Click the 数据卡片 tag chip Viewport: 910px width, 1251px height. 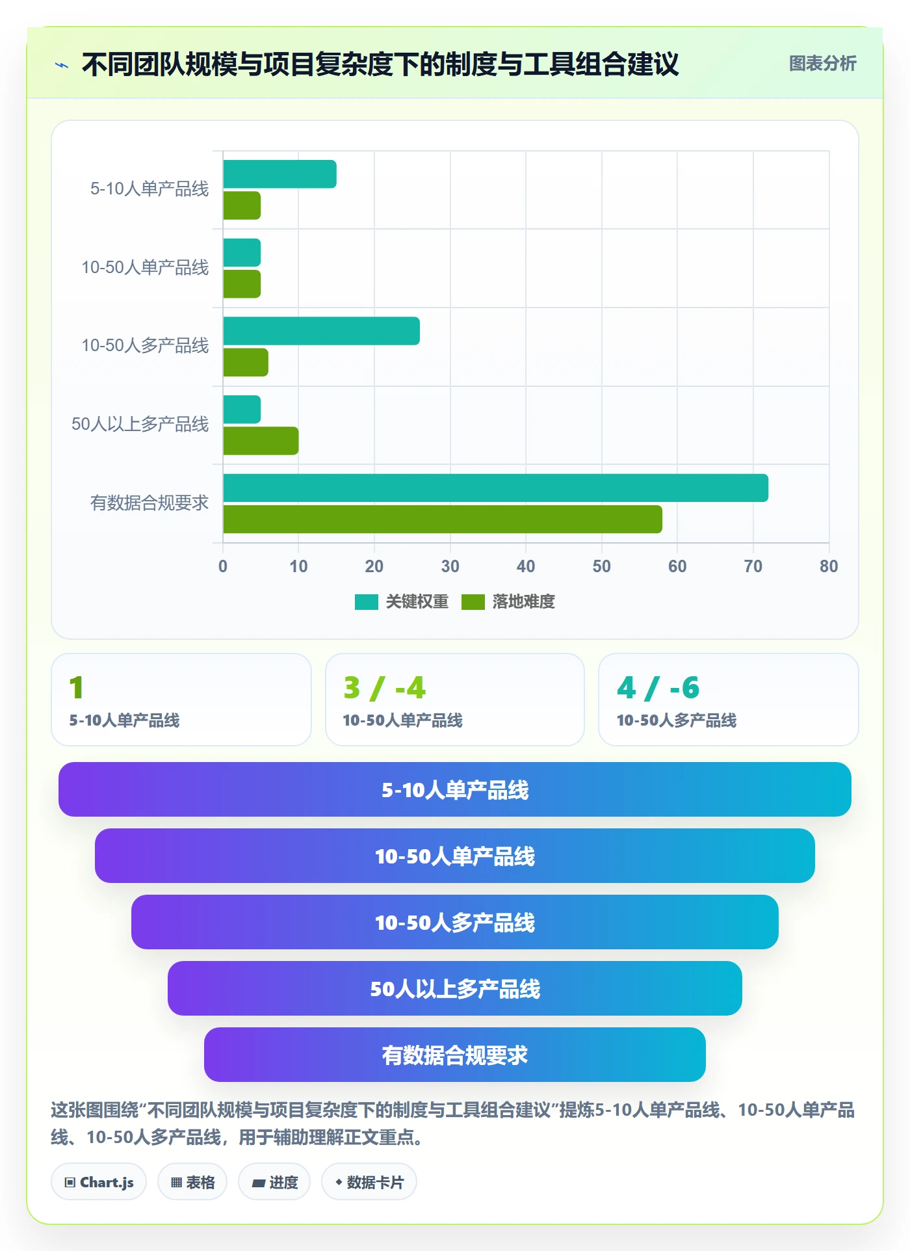(x=369, y=1182)
